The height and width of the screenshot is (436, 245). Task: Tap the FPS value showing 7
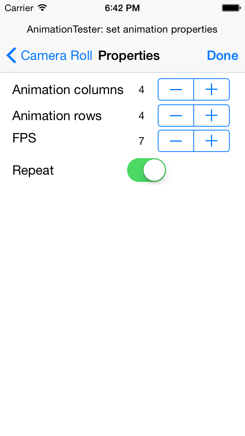point(141,141)
